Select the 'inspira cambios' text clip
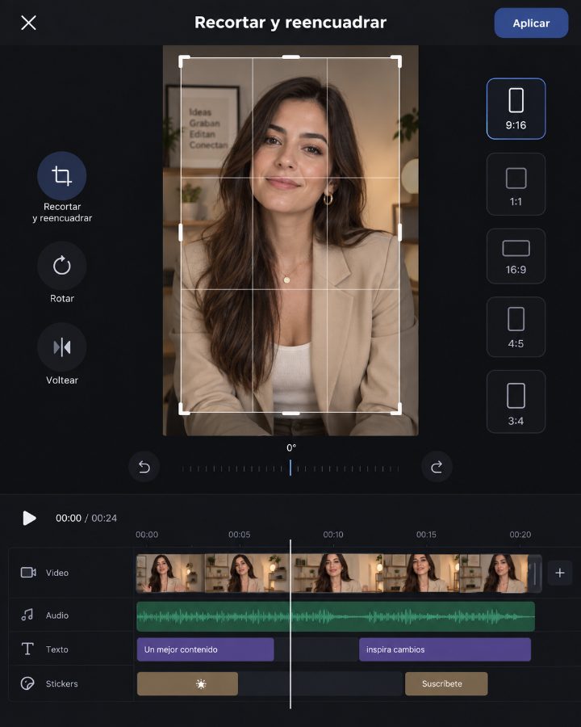 445,649
